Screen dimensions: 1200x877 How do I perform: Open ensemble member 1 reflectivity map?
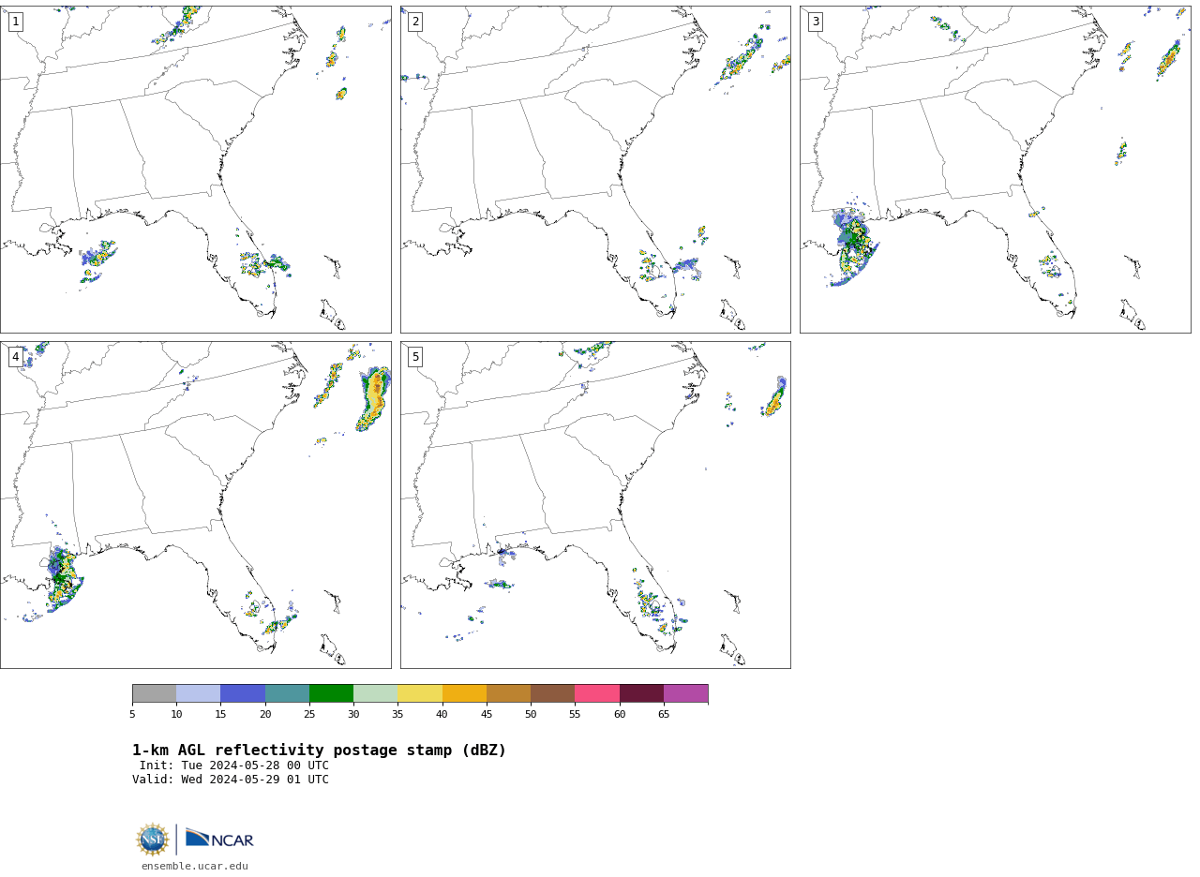coord(195,170)
